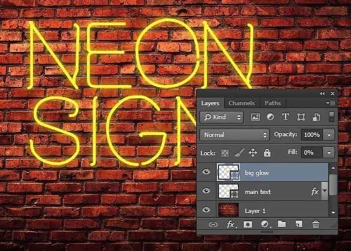351x251 pixels.
Task: Click the lock all padlock icon
Action: click(x=267, y=153)
